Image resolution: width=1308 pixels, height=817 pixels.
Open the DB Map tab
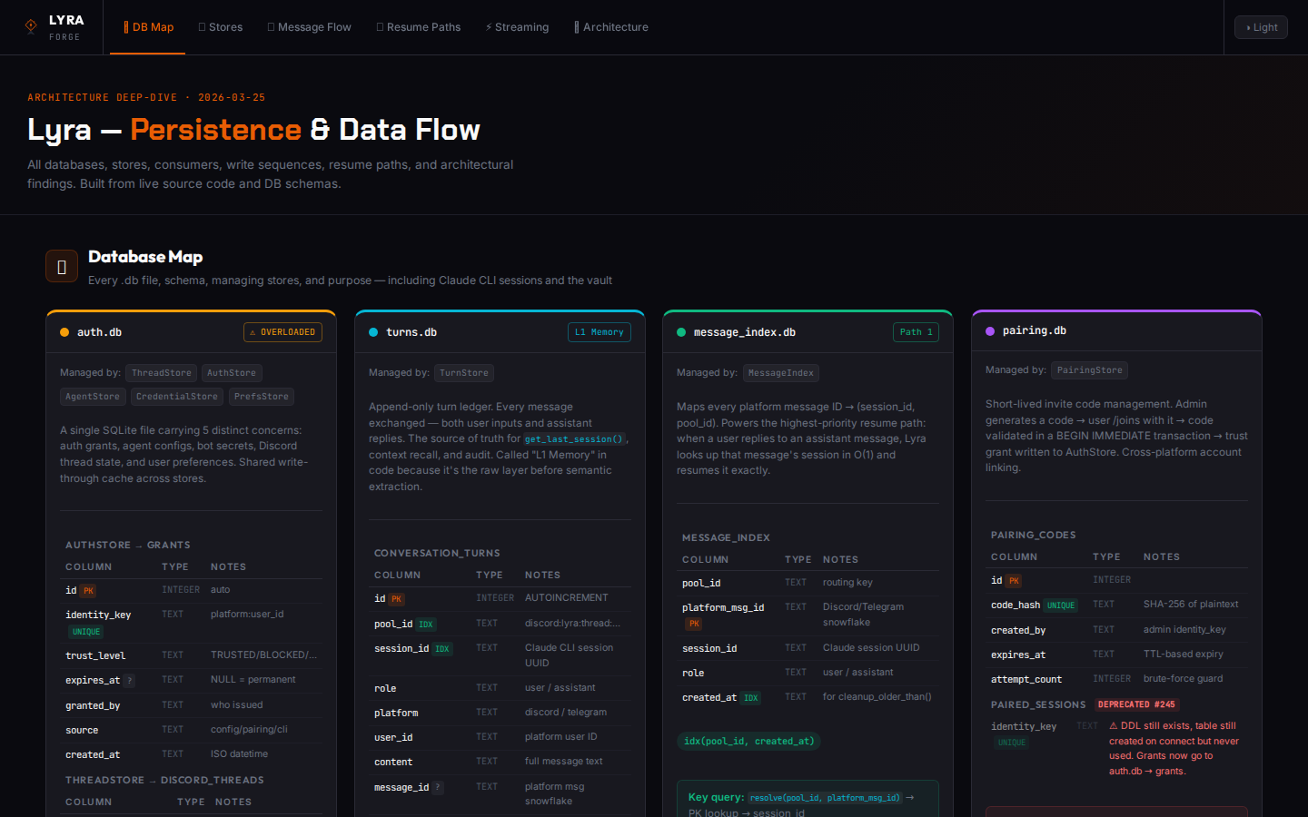[x=148, y=27]
